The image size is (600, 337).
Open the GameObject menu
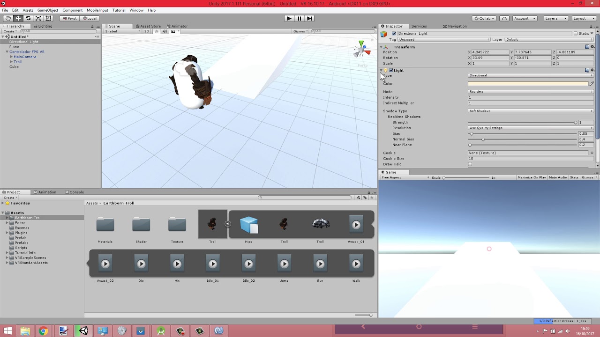(48, 10)
